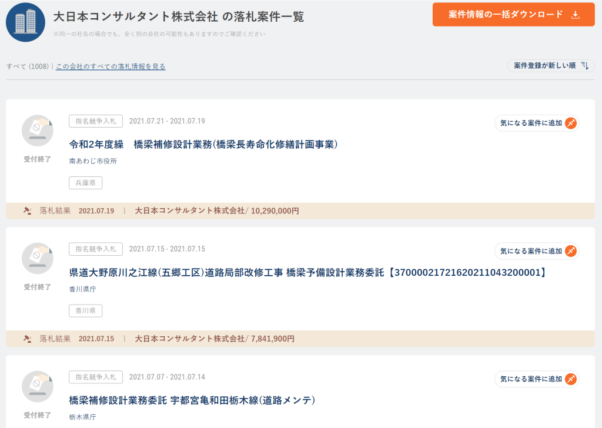The height and width of the screenshot is (428, 602).
Task: Click the 指名競争入札 tag dated 2021.07.07
Action: point(96,377)
